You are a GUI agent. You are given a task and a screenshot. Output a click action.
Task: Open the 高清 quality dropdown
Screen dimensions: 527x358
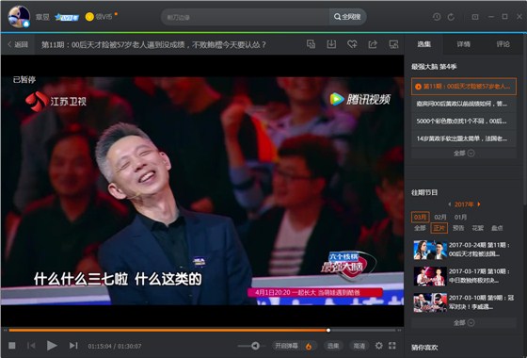coord(359,346)
